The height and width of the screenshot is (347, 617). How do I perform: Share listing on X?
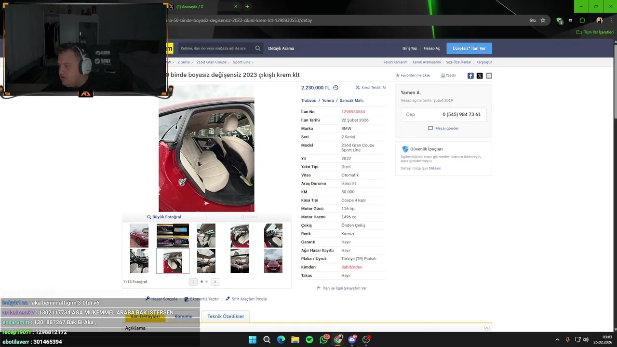click(x=480, y=76)
